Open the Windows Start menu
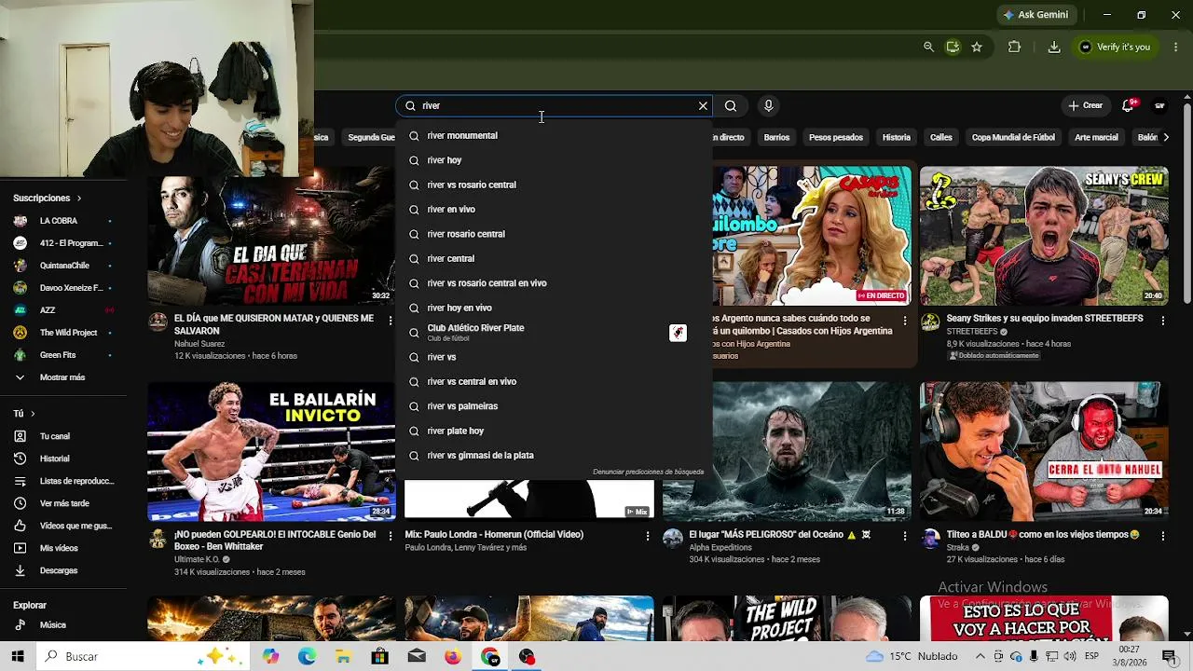This screenshot has width=1193, height=671. click(18, 656)
